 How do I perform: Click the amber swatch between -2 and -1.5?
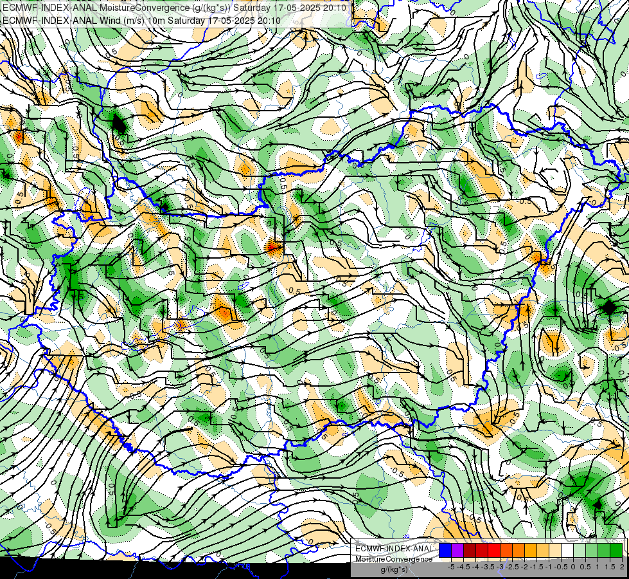tap(531, 551)
